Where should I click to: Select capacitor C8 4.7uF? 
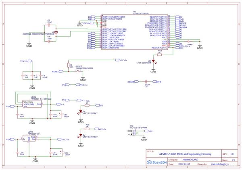coord(40,76)
